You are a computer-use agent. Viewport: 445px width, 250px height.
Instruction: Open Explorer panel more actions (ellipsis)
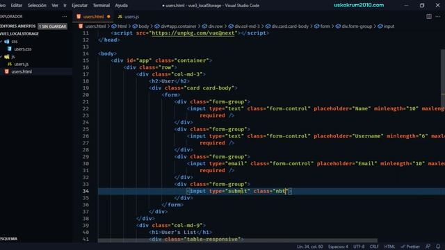coord(65,17)
